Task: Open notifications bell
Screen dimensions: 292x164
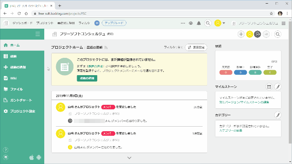Action: tap(199, 23)
